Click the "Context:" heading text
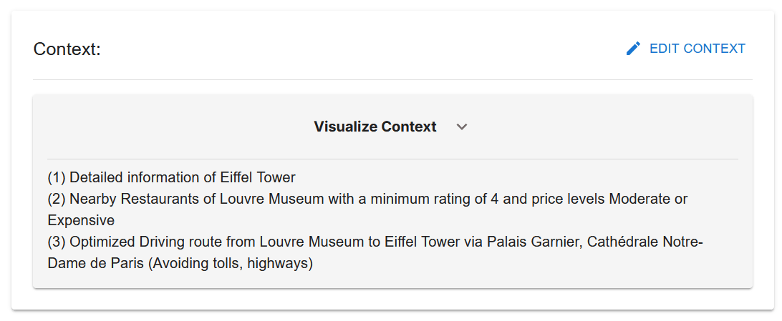Viewport: 782px width, 321px height. click(x=67, y=49)
